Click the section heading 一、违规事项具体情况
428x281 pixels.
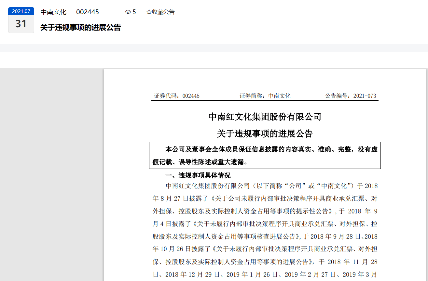coord(198,175)
